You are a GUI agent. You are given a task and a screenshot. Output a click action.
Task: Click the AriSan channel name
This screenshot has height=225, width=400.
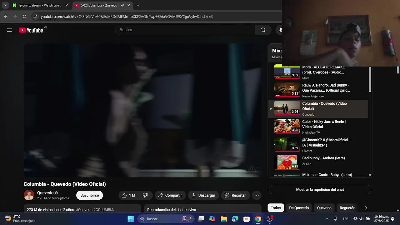[x=307, y=164]
